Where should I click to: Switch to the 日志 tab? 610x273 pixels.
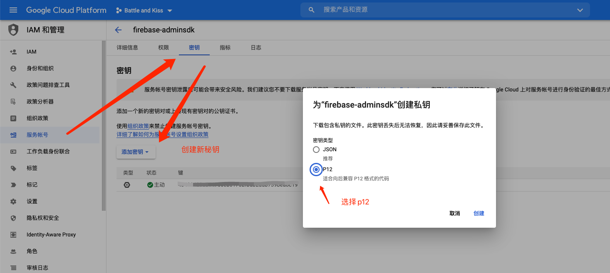[256, 48]
